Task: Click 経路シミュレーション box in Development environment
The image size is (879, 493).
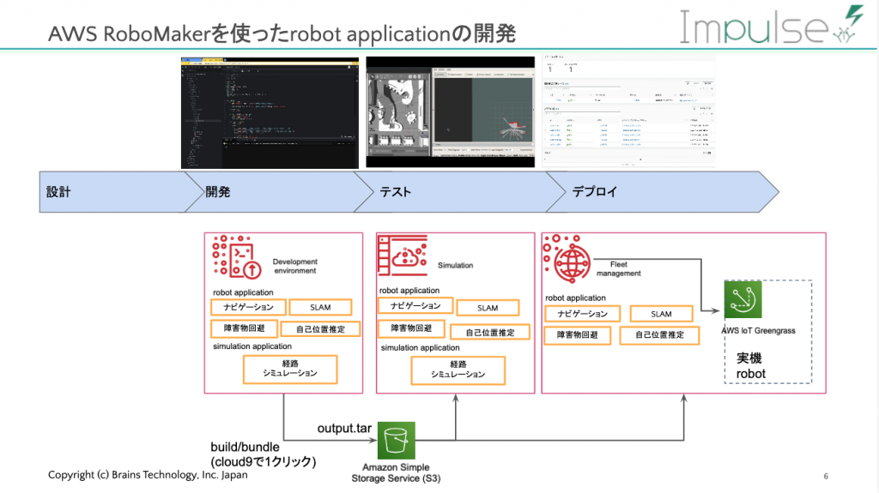Action: click(x=290, y=370)
